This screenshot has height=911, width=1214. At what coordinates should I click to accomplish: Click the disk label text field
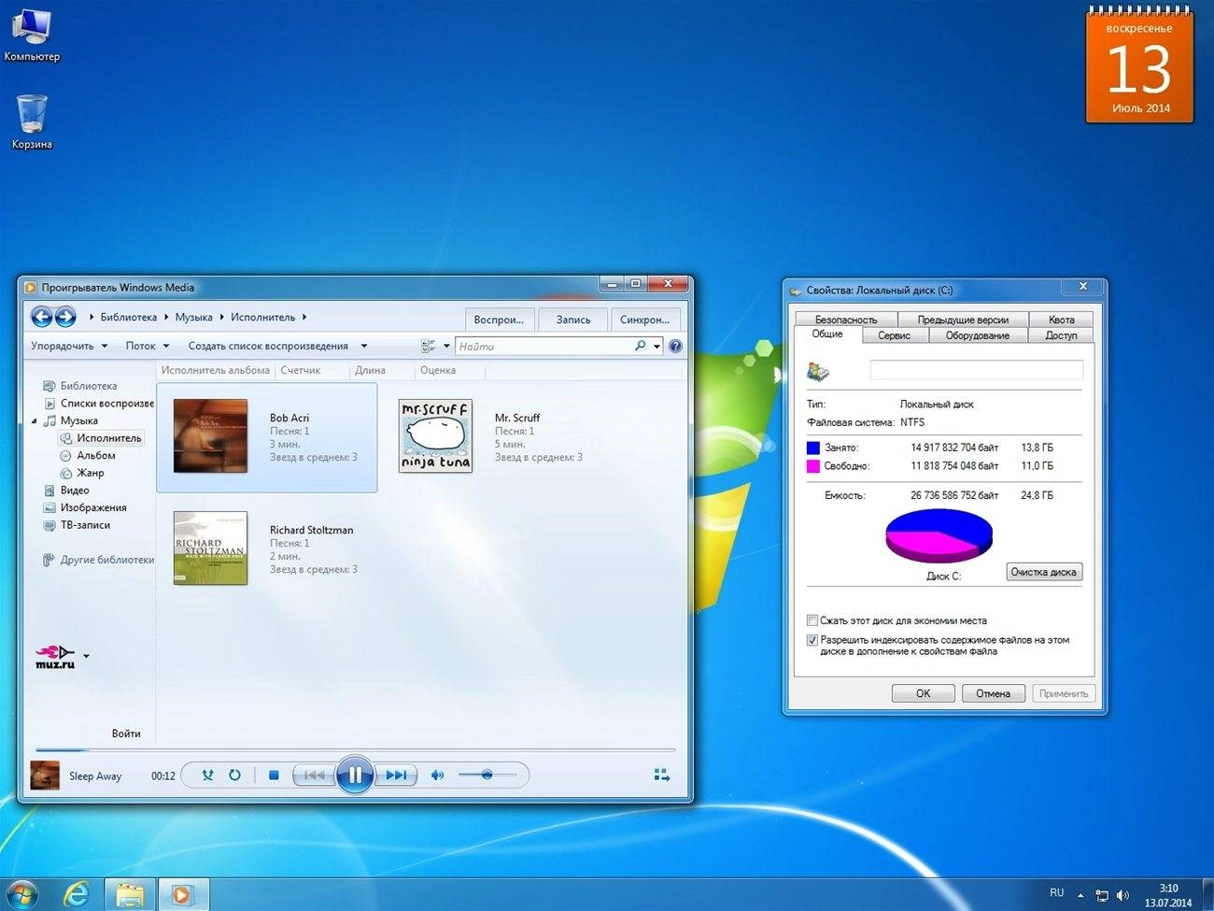[x=977, y=370]
